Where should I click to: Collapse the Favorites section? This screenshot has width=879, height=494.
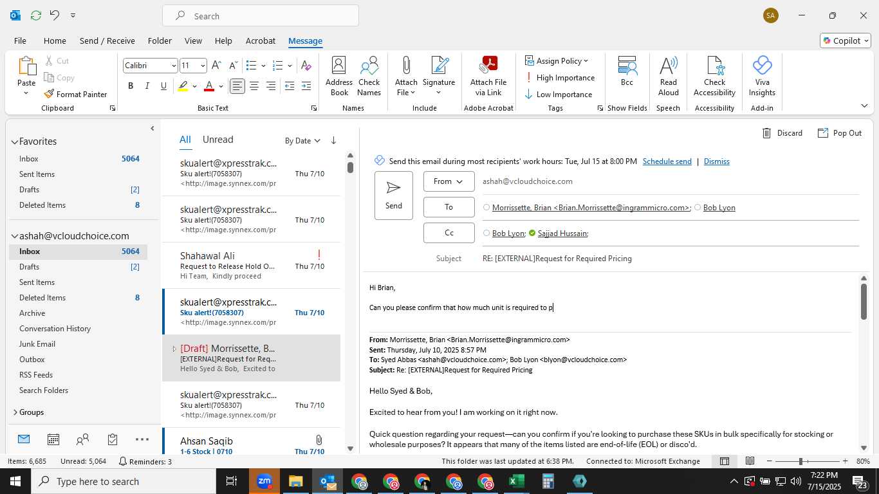tap(14, 142)
